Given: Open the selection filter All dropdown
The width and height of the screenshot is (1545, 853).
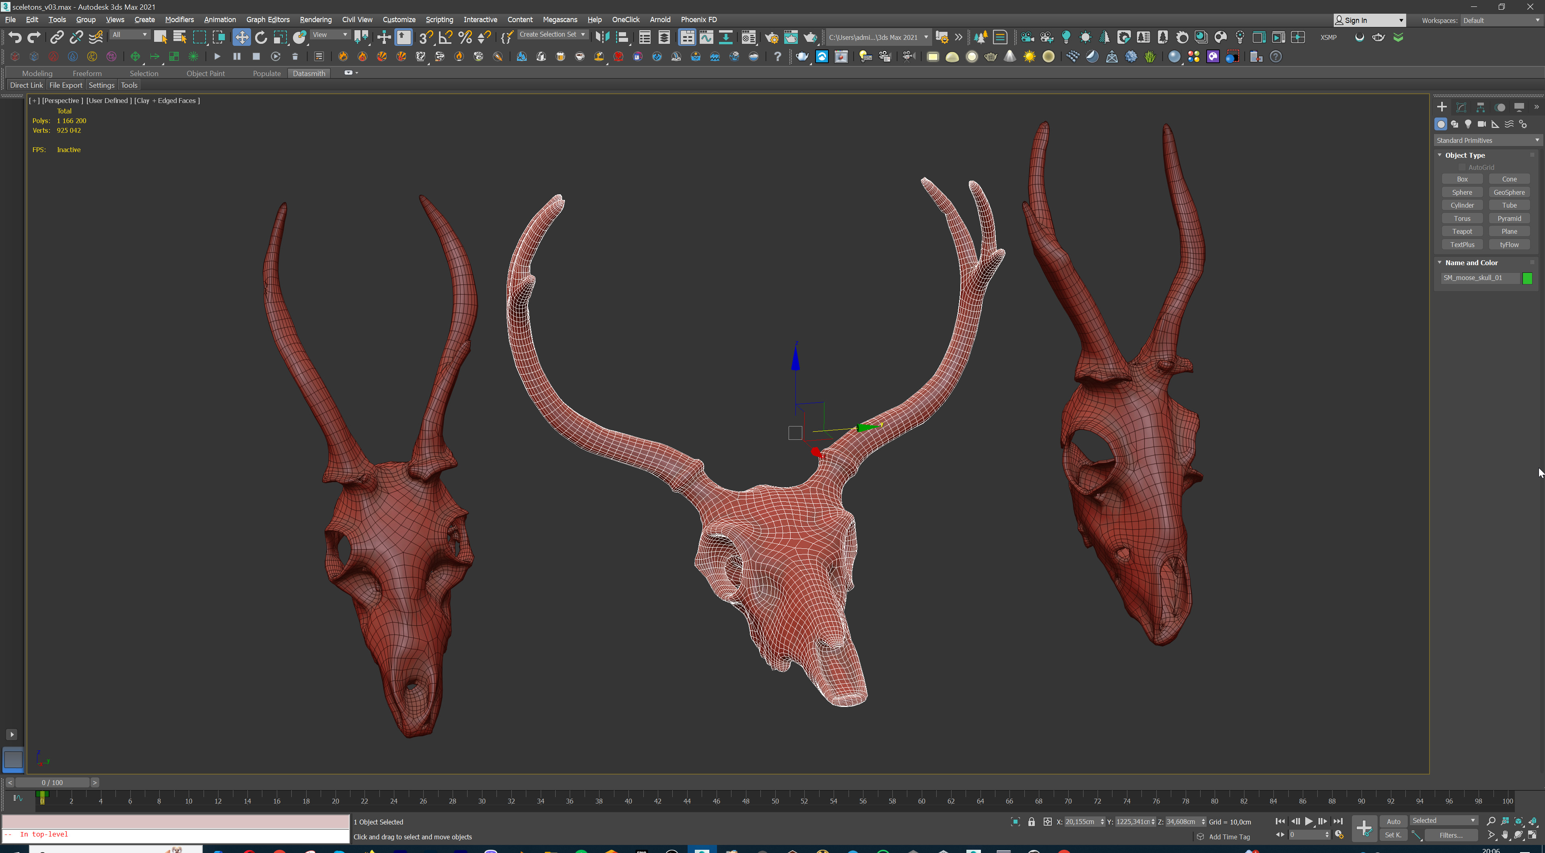Looking at the screenshot, I should [130, 35].
